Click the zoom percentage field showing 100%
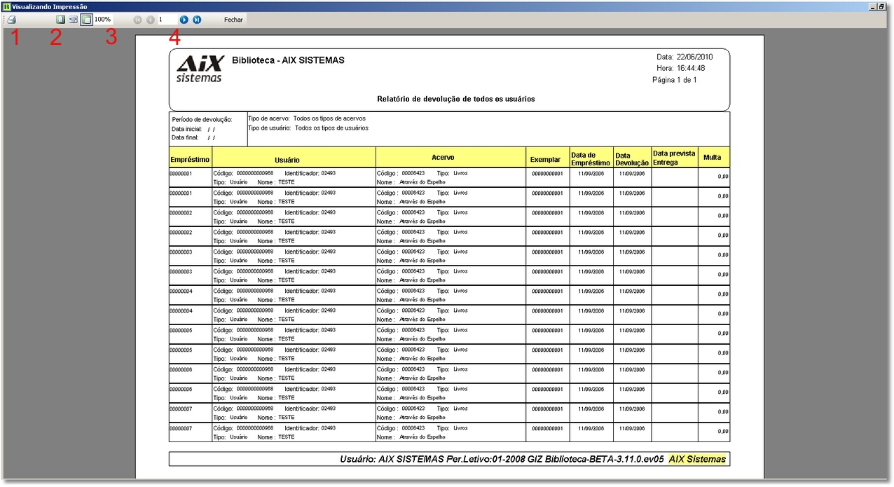The height and width of the screenshot is (487, 894). pyautogui.click(x=104, y=20)
